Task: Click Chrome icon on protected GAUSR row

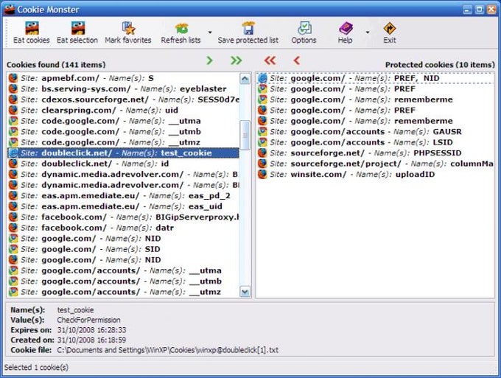Action: (x=262, y=132)
